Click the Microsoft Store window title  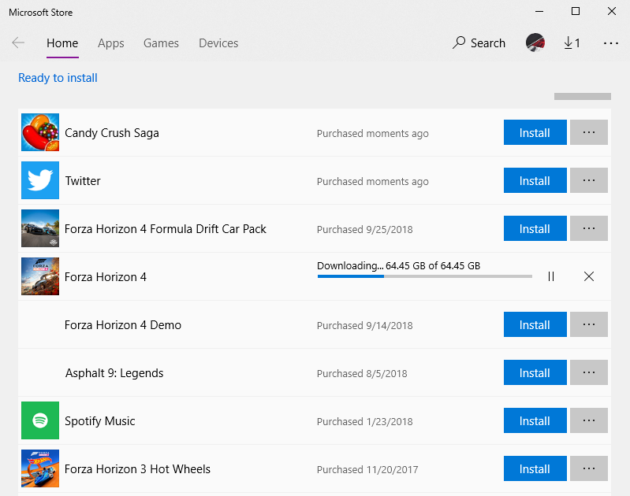pos(40,13)
